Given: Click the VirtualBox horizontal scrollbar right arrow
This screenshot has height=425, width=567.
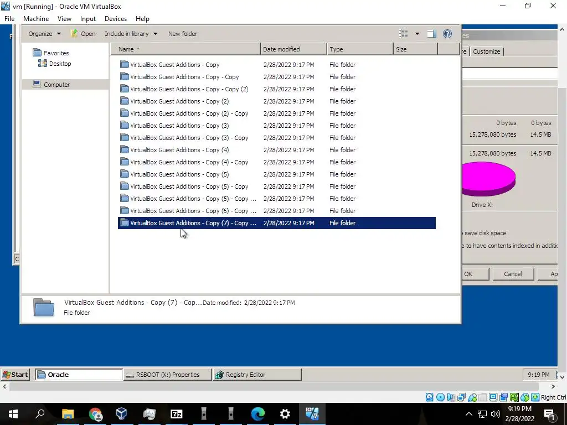Looking at the screenshot, I should click(553, 386).
